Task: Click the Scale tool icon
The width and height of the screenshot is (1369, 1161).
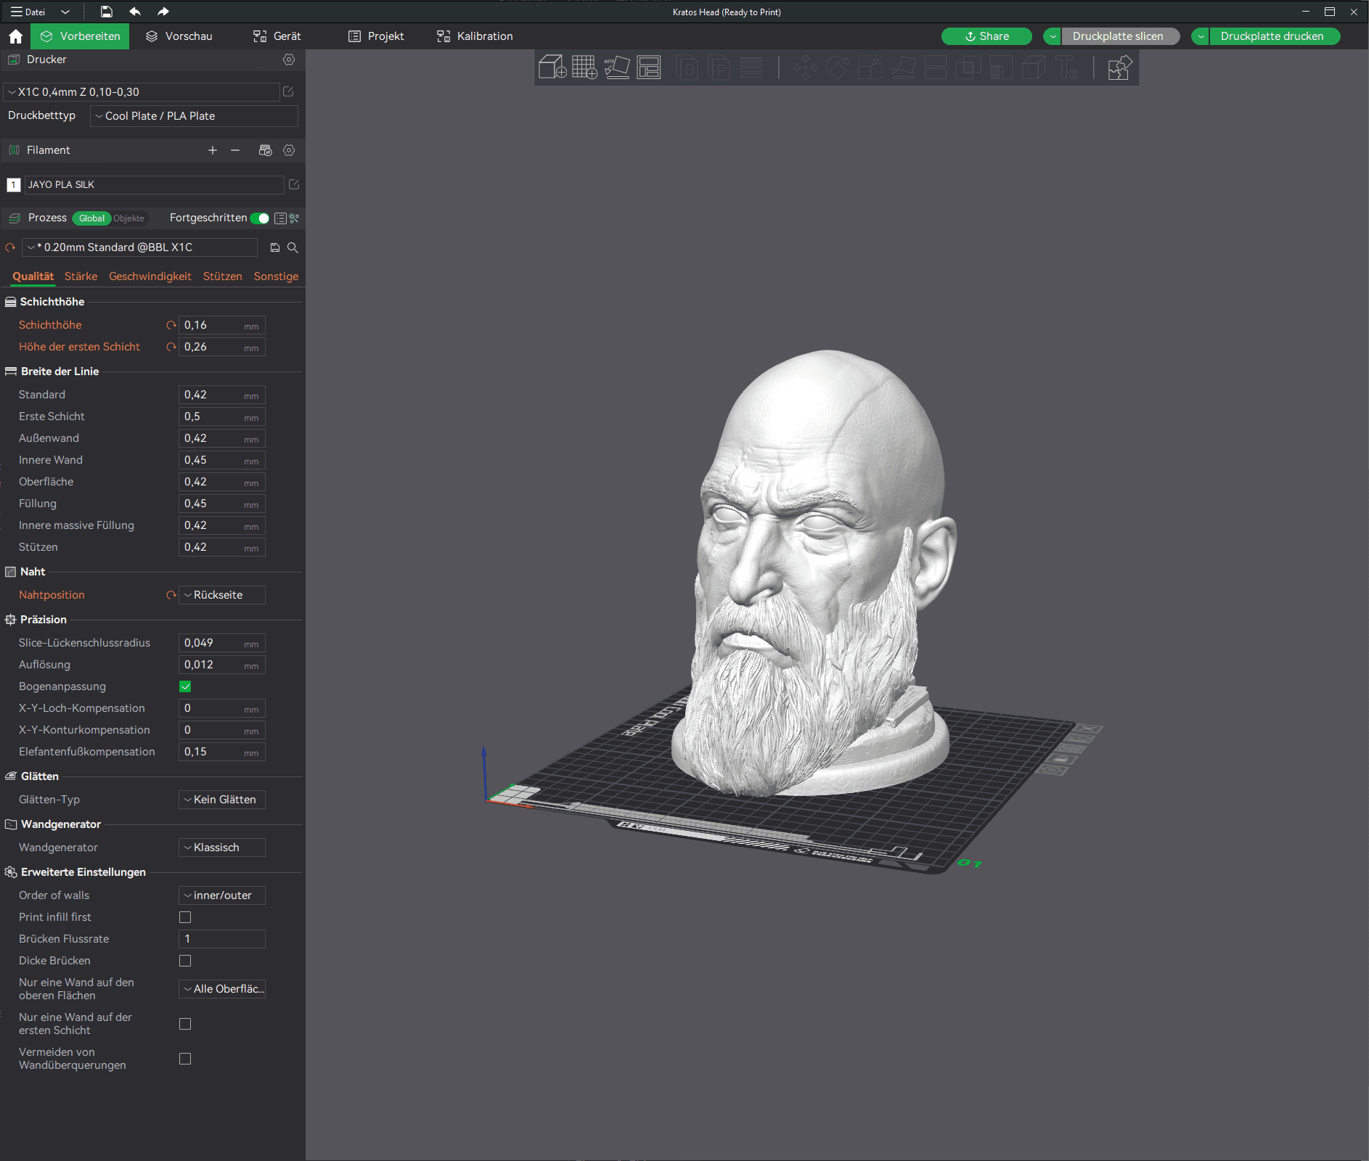Action: (870, 67)
